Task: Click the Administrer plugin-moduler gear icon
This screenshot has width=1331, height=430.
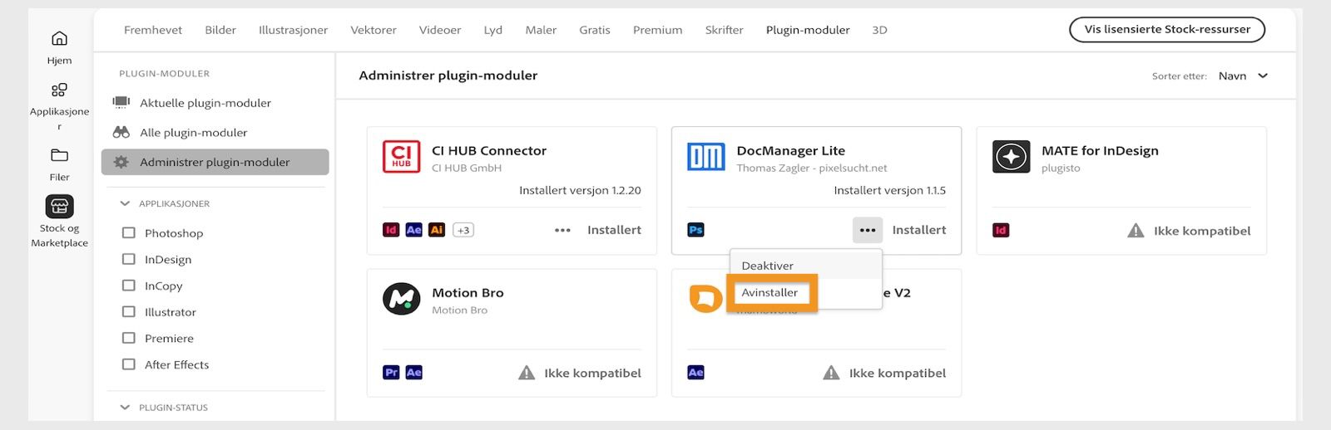Action: 121,162
